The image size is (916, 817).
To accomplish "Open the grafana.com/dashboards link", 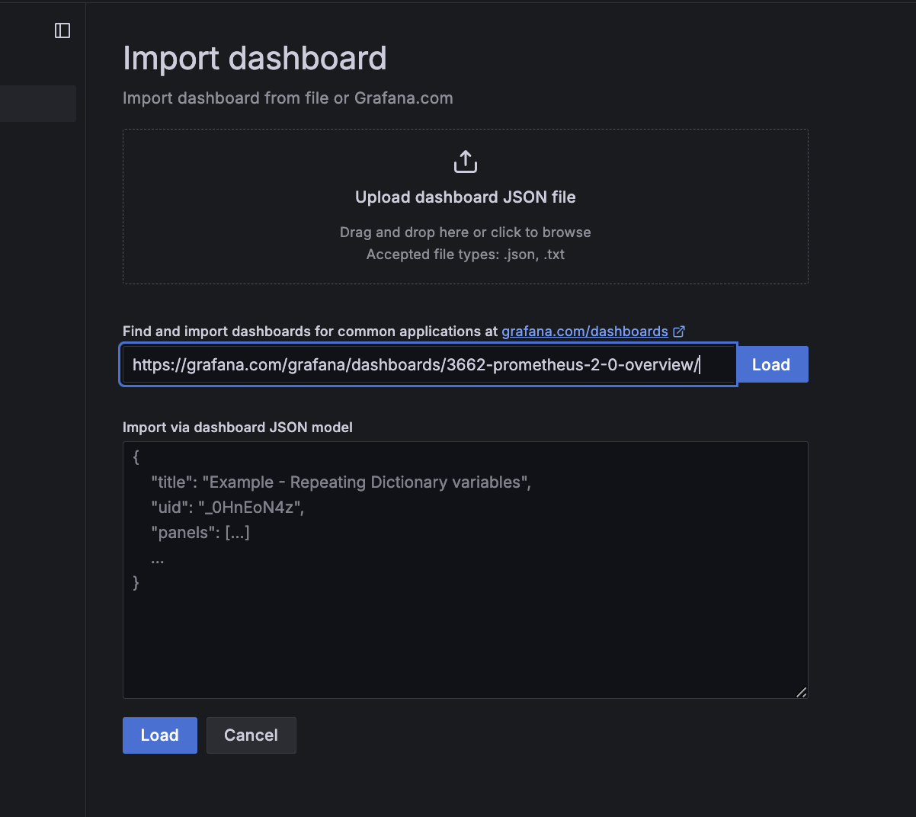I will [x=585, y=331].
